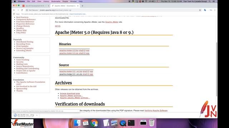Screen dimensions: 229x128
Task: Click the jdk download file icon
Action: tap(15, 115)
